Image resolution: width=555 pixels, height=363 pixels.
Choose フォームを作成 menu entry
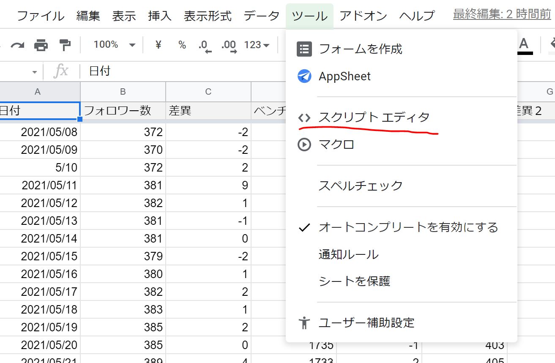[x=360, y=49]
